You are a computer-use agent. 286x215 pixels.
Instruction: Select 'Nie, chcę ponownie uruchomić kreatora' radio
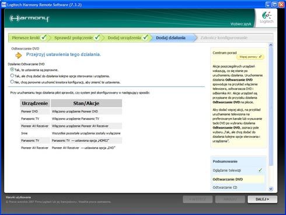pos(12,82)
